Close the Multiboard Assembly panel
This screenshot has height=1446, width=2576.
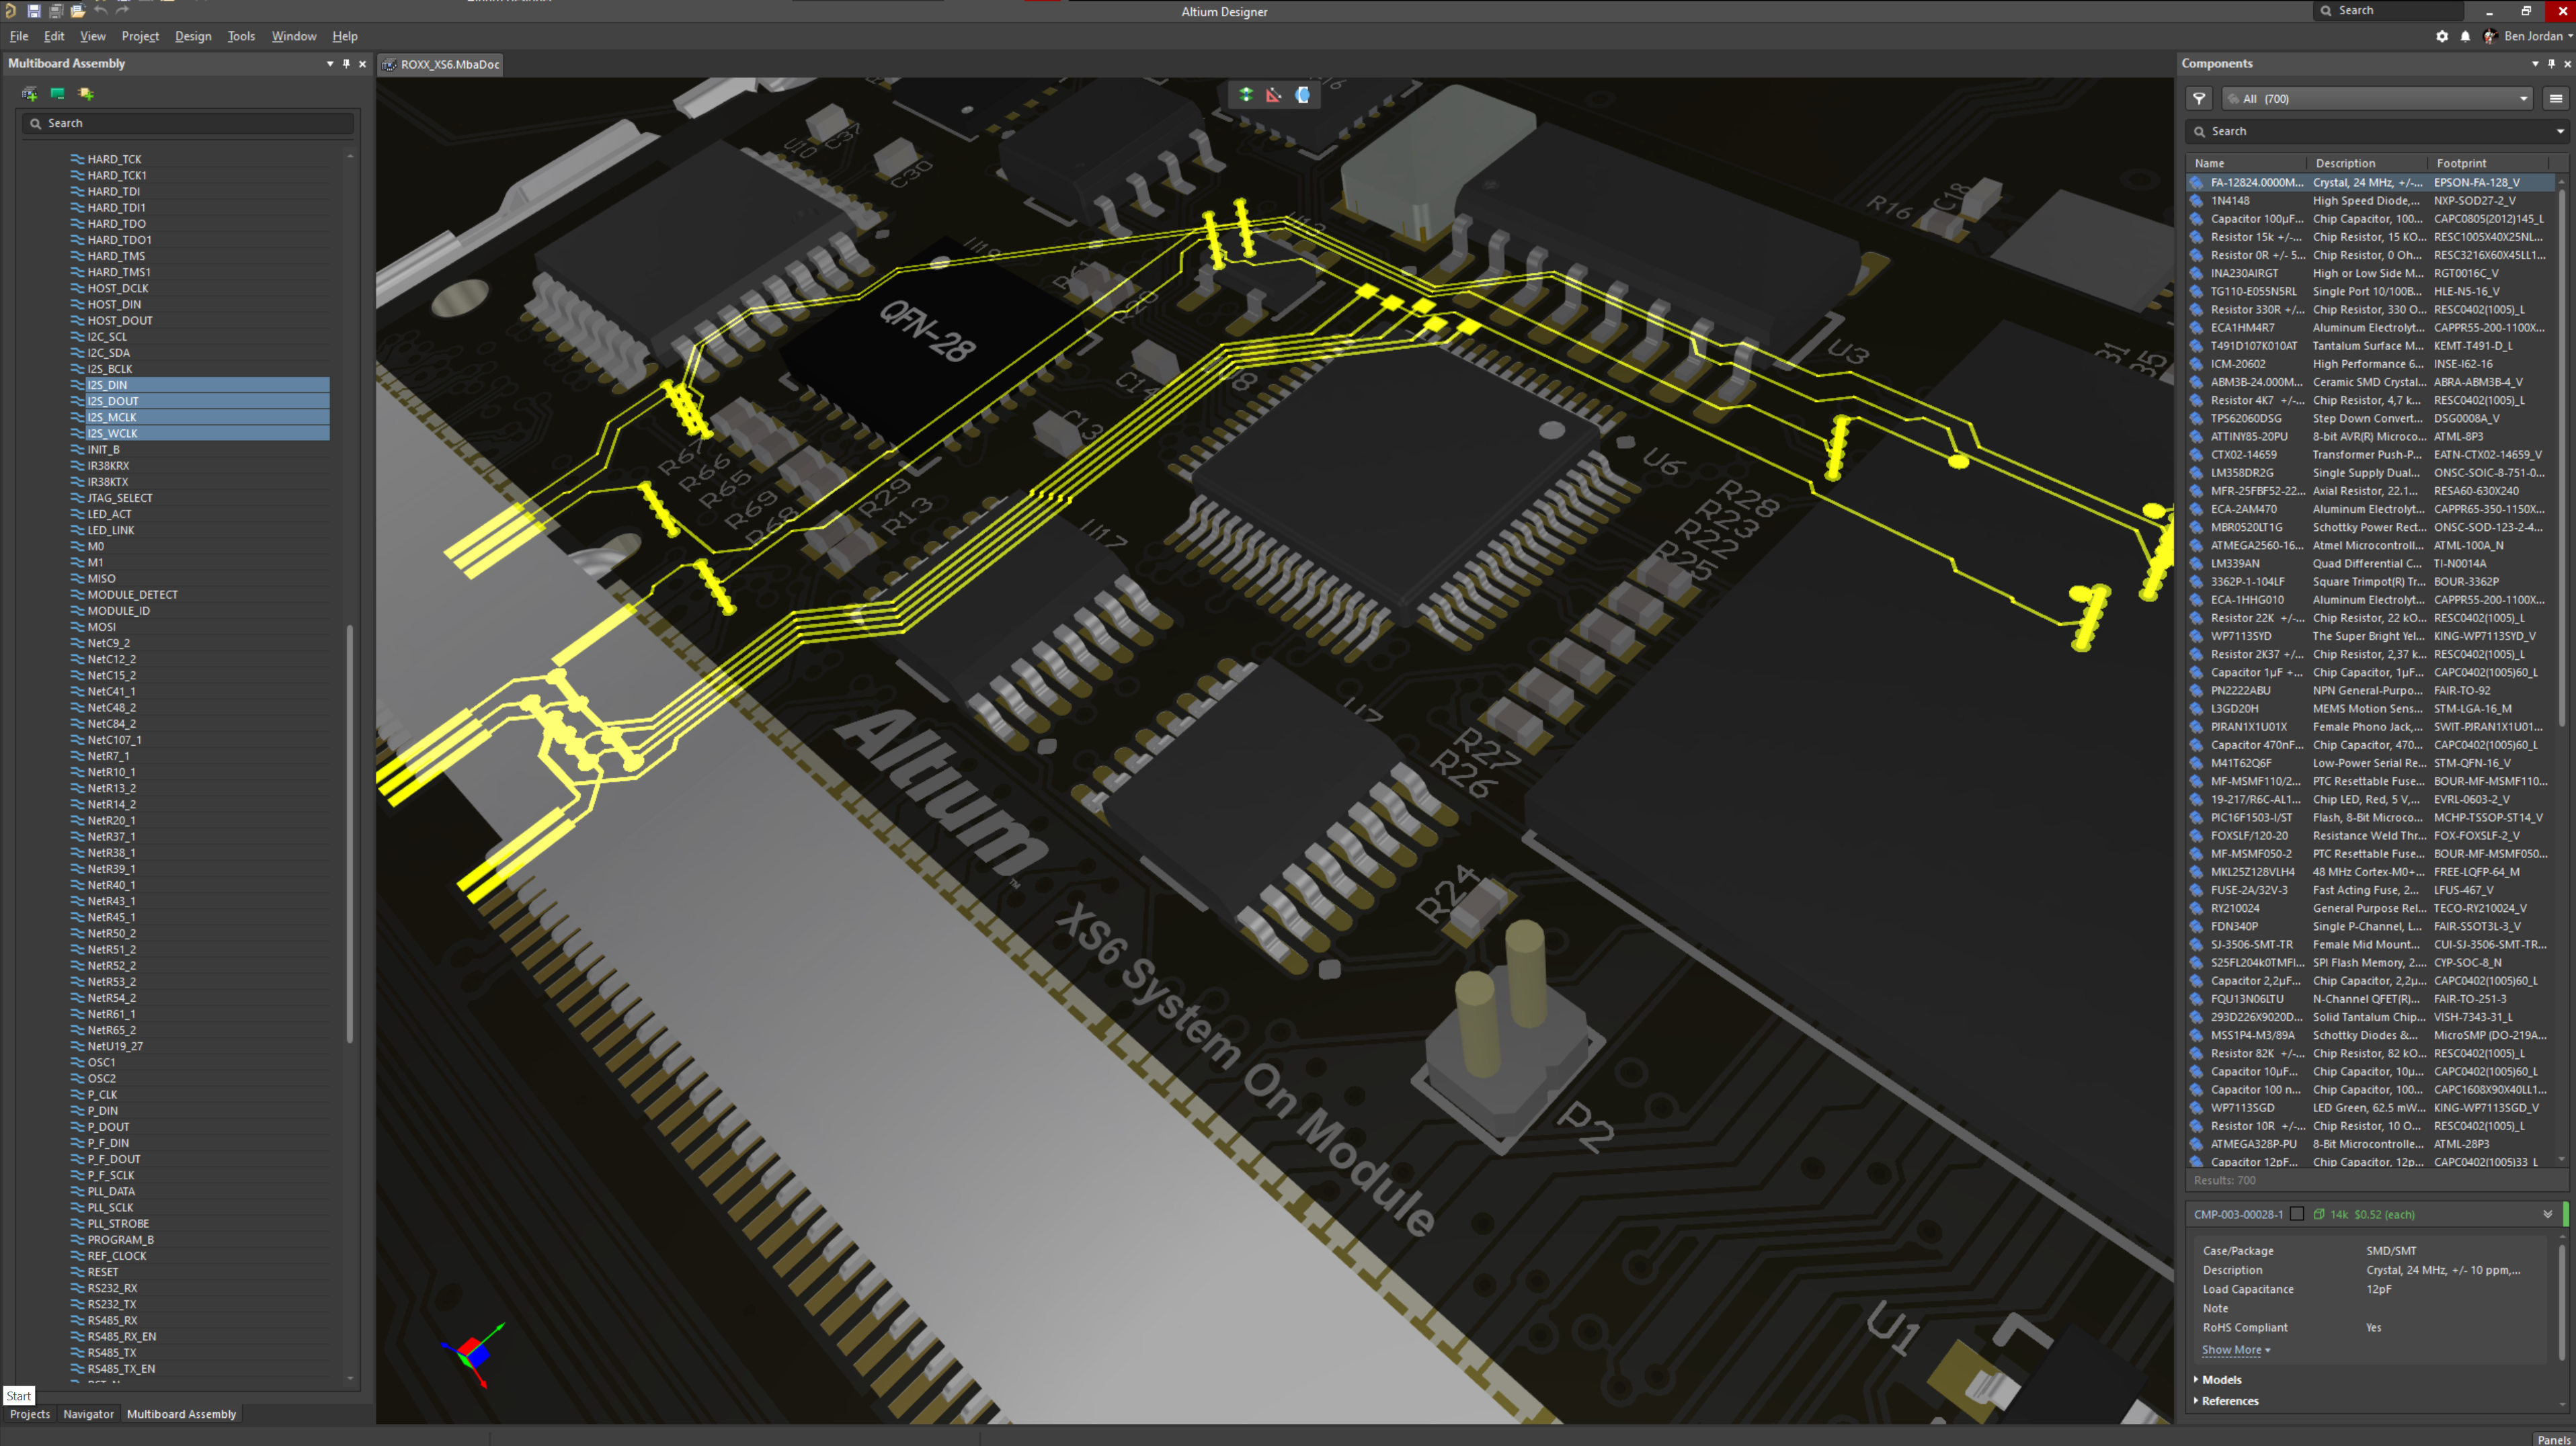(x=362, y=63)
